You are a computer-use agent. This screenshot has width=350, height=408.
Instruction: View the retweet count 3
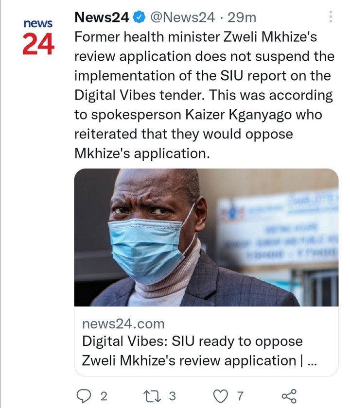(x=172, y=396)
